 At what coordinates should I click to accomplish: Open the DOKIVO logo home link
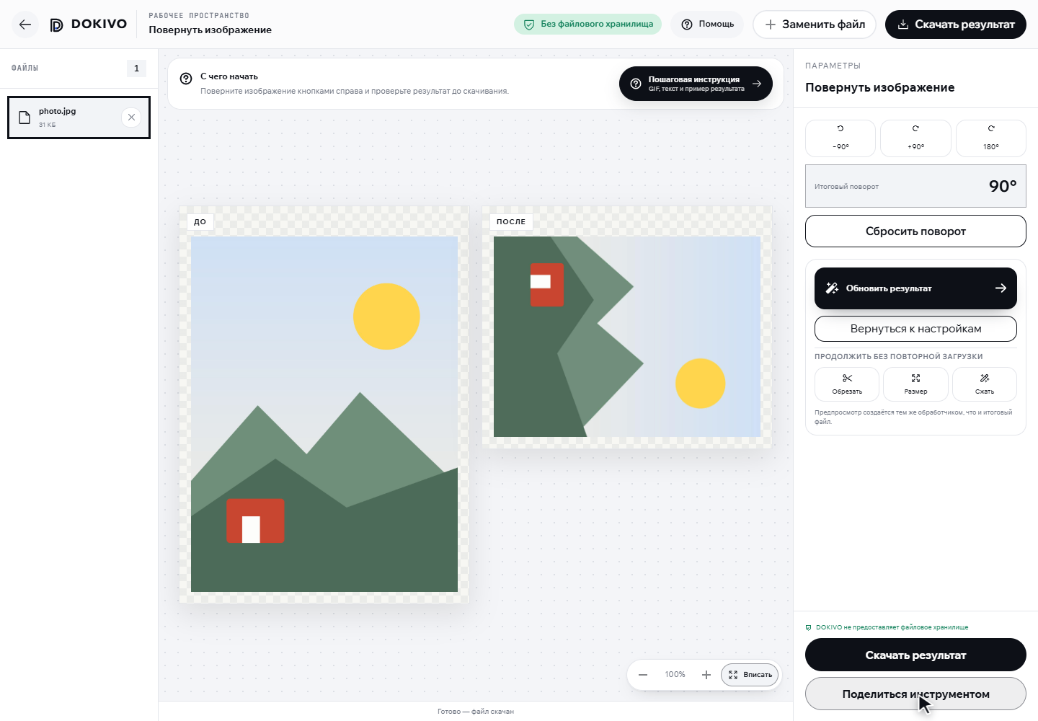(x=88, y=25)
